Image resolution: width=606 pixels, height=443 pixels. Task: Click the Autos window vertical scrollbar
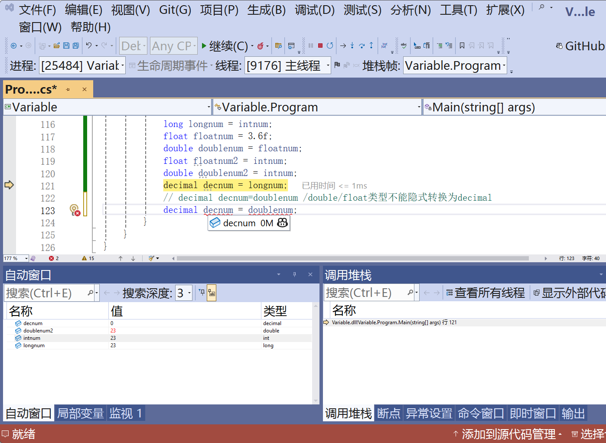pyautogui.click(x=316, y=353)
